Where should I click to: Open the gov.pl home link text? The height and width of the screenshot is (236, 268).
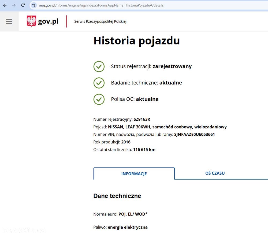(48, 21)
